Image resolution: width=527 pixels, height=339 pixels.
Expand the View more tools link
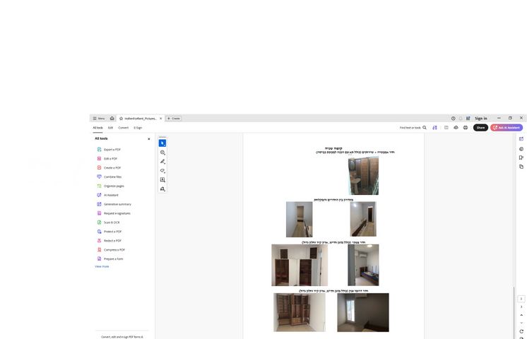tap(102, 266)
